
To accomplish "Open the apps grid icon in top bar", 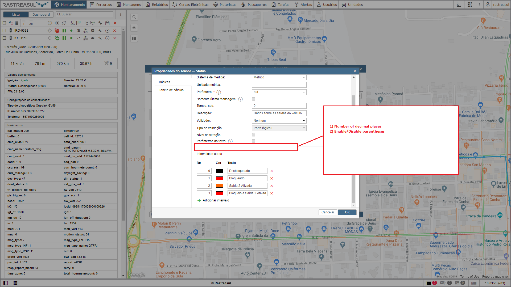I will pos(470,5).
